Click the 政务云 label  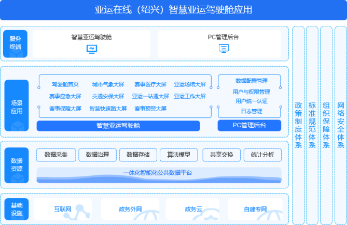(193, 209)
